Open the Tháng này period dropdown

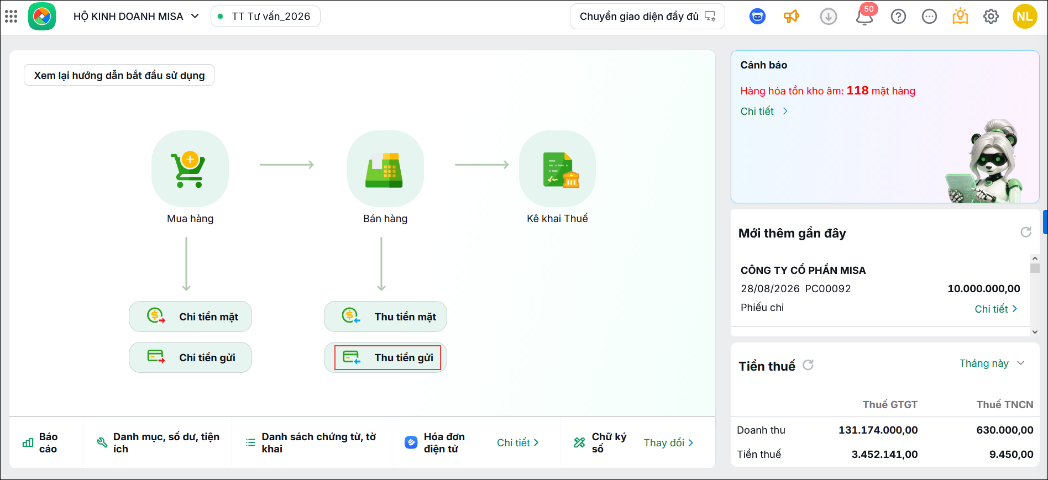pos(992,363)
